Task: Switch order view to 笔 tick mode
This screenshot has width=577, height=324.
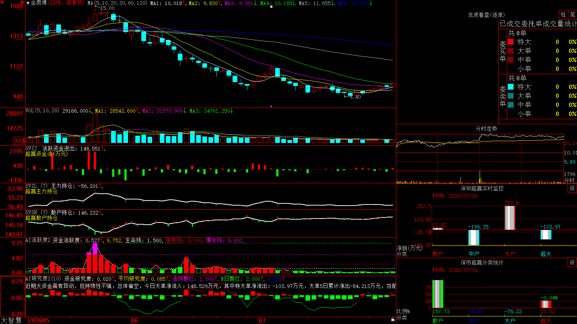Action: point(572,14)
